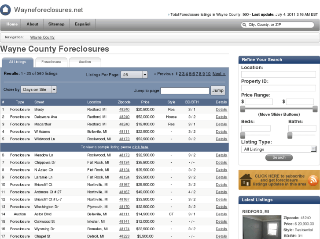The width and height of the screenshot is (320, 239).
Task: Click the Zipcode column header
Action: [124, 102]
